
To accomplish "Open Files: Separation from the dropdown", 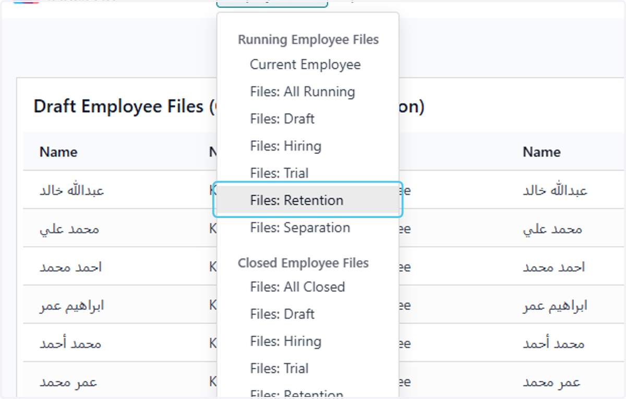I will (300, 227).
